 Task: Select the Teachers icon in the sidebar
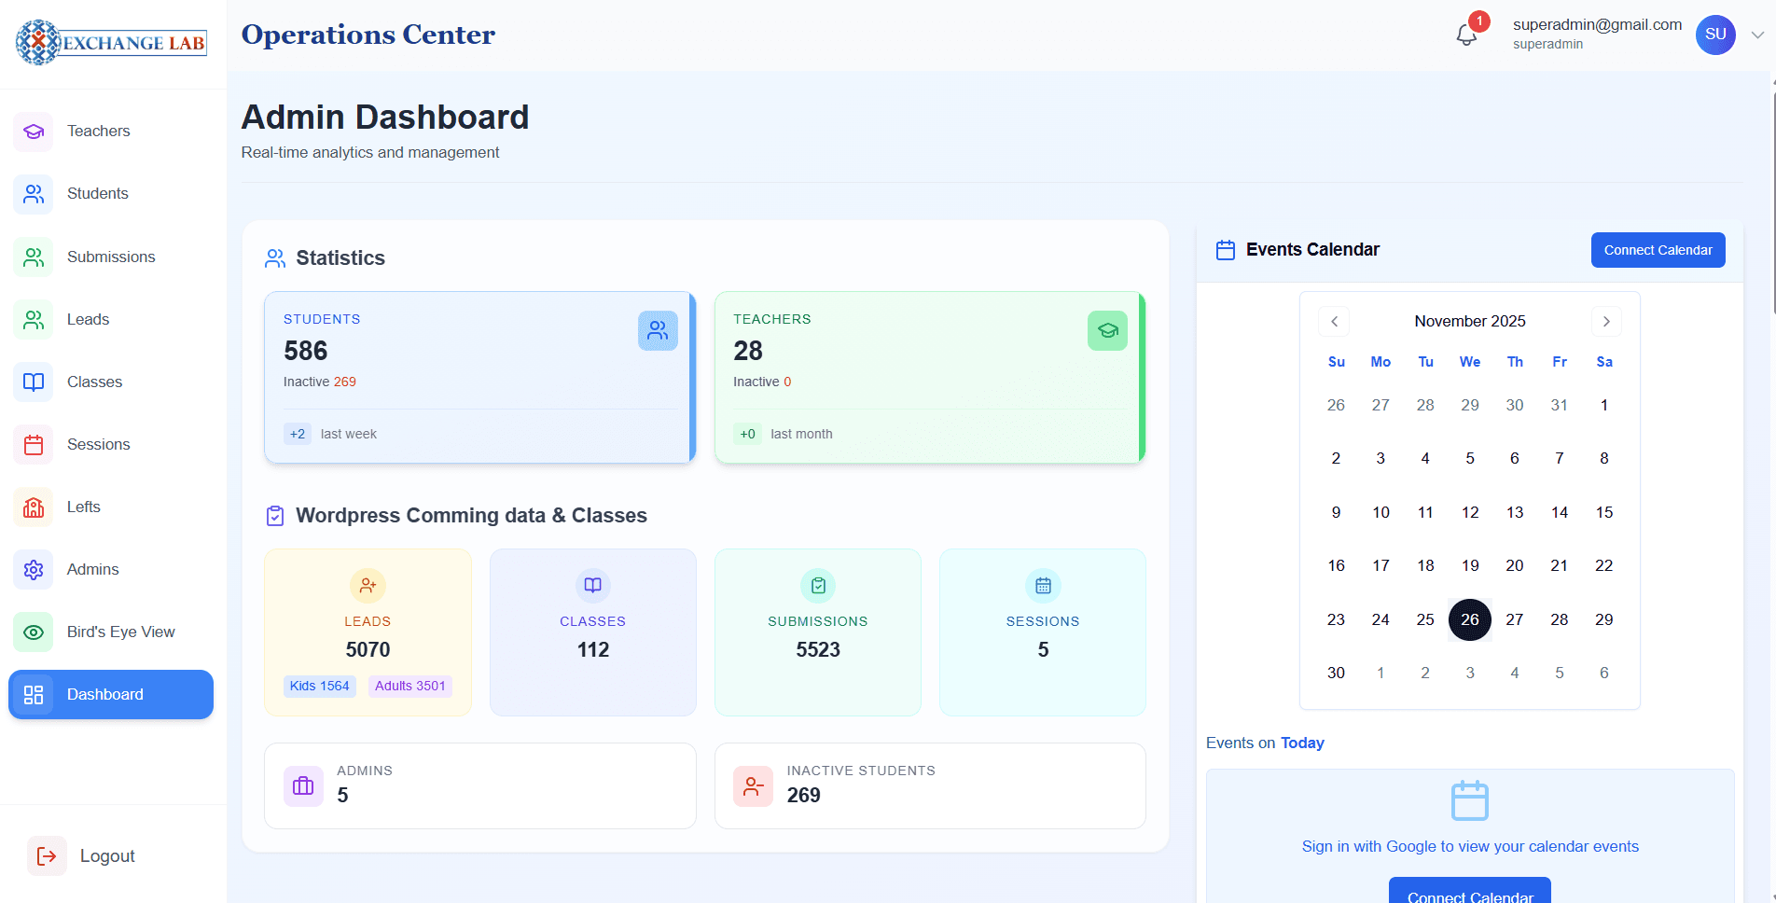(x=34, y=131)
